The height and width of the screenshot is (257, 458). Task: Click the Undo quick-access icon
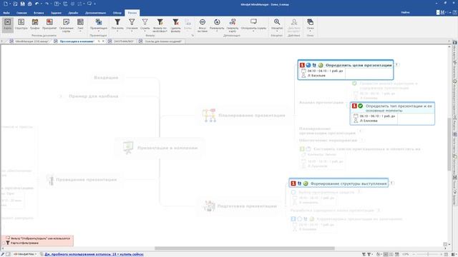coord(36,4)
